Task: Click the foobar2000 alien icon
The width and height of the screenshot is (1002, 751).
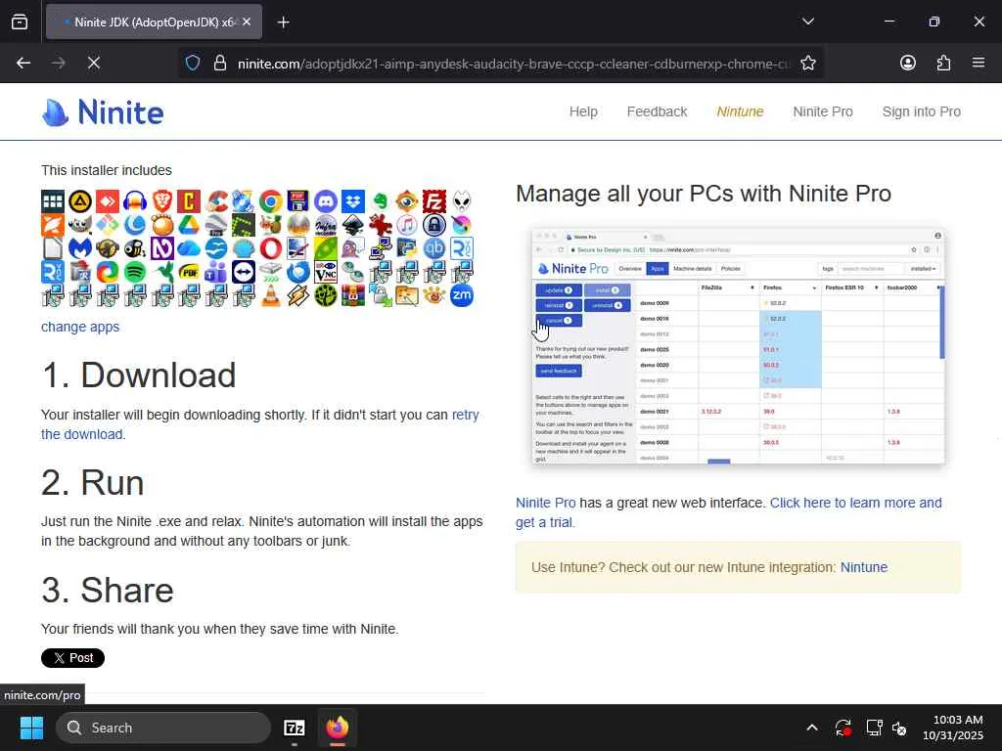Action: [462, 201]
